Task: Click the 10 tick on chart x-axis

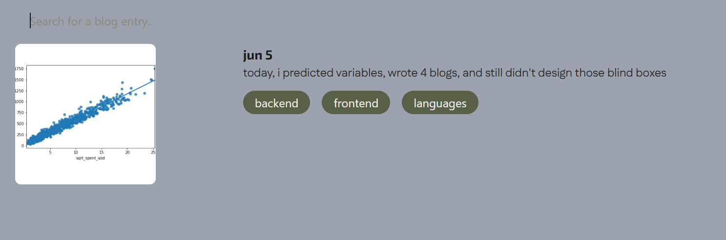Action: click(x=76, y=152)
